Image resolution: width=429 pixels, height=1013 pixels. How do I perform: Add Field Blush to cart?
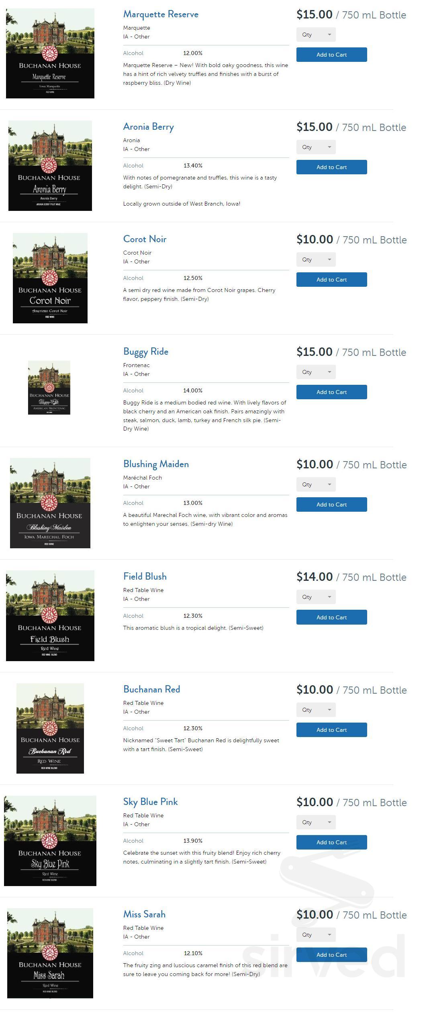pos(331,617)
